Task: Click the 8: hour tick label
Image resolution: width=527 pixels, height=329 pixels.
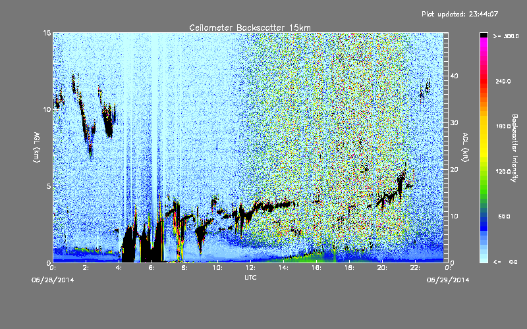Action: tap(184, 268)
